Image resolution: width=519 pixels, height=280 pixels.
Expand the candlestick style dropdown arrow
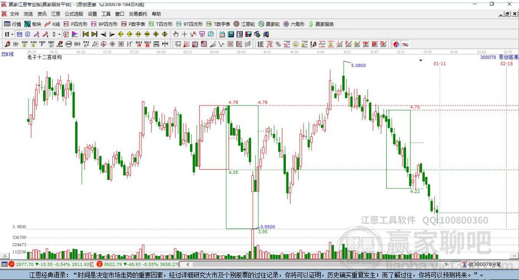(x=59, y=34)
